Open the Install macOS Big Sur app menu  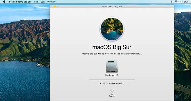20,2
